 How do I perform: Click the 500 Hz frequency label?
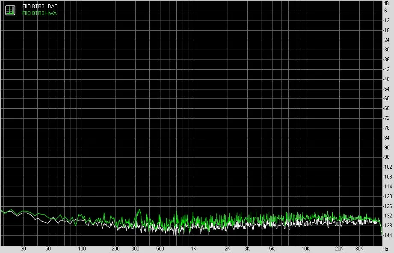pos(160,249)
